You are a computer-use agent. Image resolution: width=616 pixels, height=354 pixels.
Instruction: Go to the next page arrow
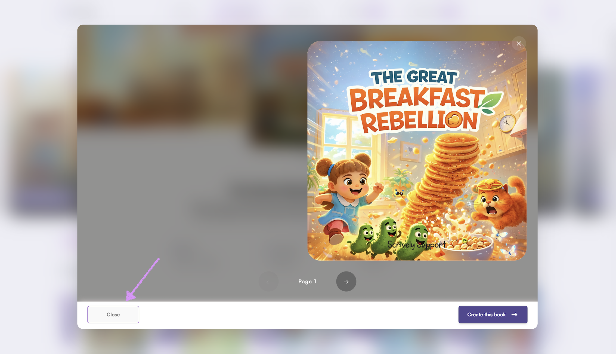346,282
